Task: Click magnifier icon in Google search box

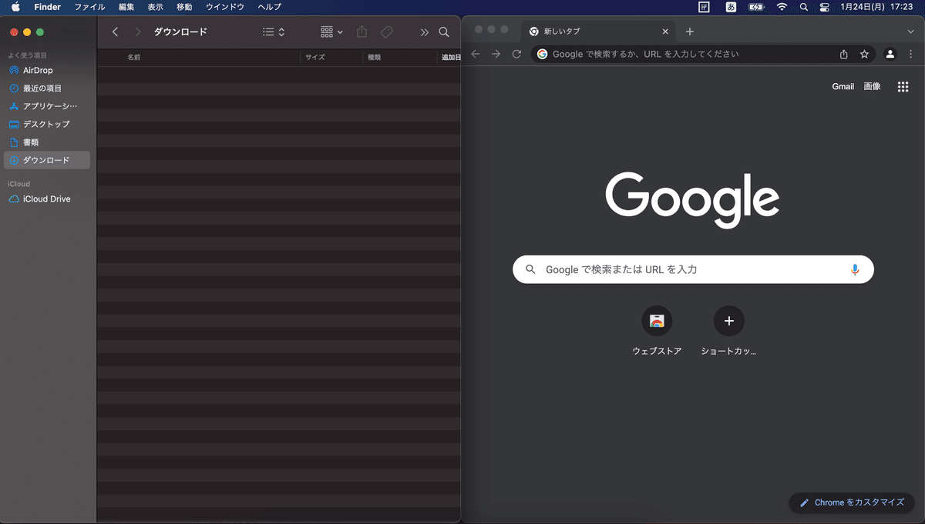Action: pyautogui.click(x=530, y=269)
